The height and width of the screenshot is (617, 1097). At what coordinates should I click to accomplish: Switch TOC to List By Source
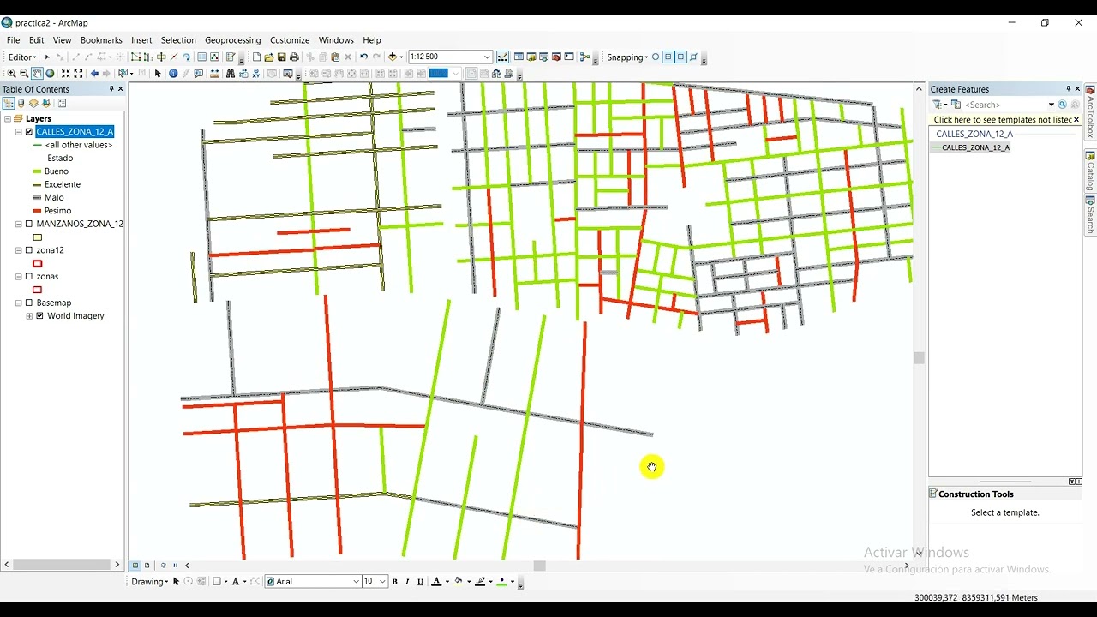[21, 104]
